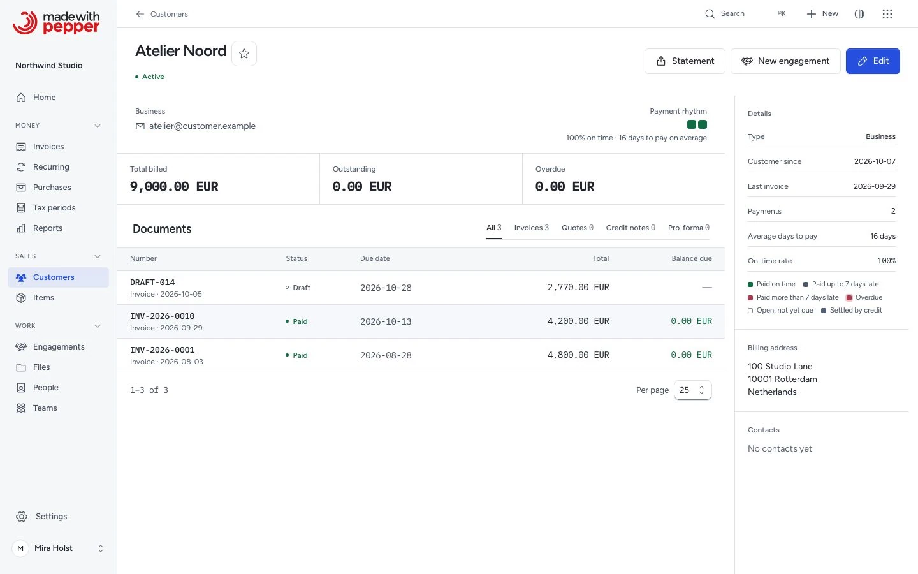Open the Recurring section
This screenshot has width=918, height=574.
(58, 167)
